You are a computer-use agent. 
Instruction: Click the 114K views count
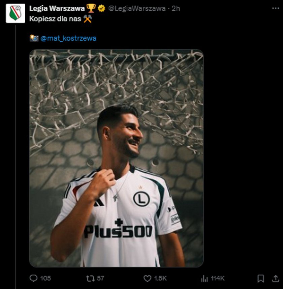pyautogui.click(x=218, y=278)
